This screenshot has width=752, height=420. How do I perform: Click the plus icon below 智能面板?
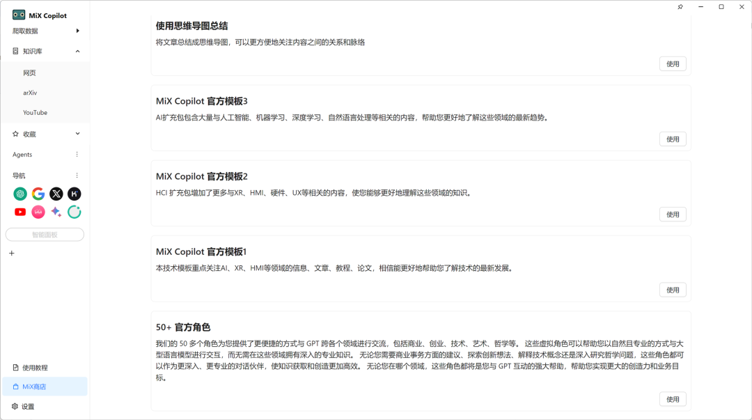(x=12, y=253)
